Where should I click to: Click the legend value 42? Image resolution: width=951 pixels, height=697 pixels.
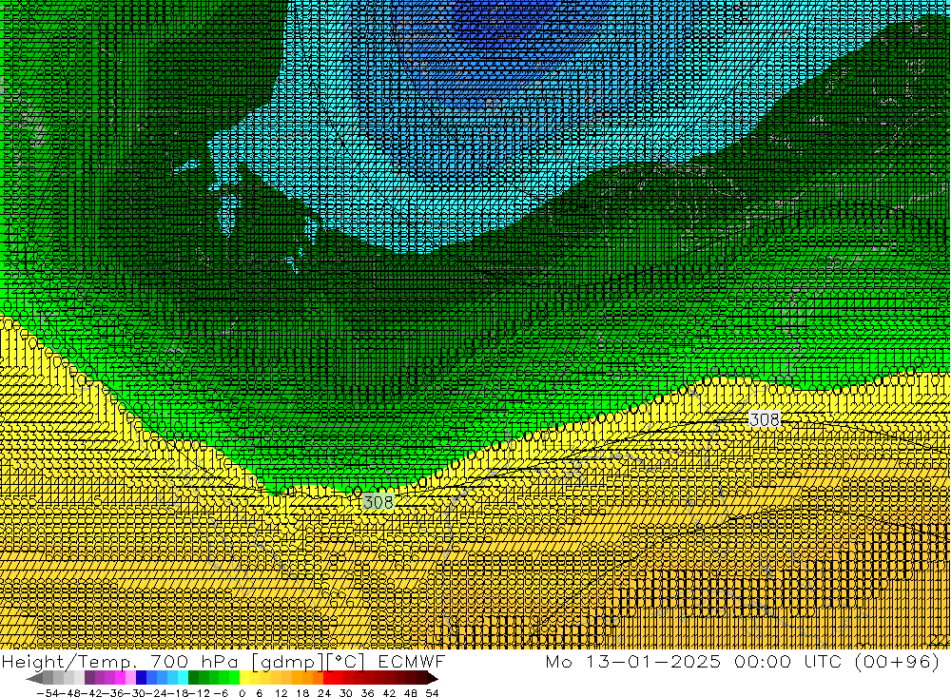[389, 693]
